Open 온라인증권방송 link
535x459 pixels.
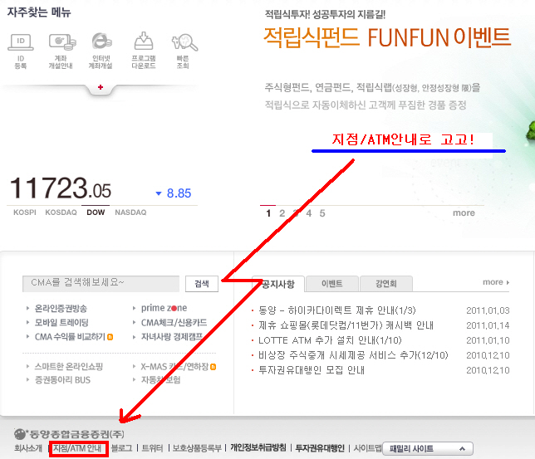tap(61, 309)
